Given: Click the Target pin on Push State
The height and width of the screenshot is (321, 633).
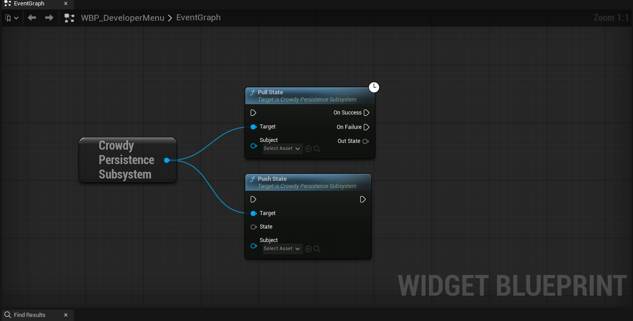Looking at the screenshot, I should tap(253, 213).
